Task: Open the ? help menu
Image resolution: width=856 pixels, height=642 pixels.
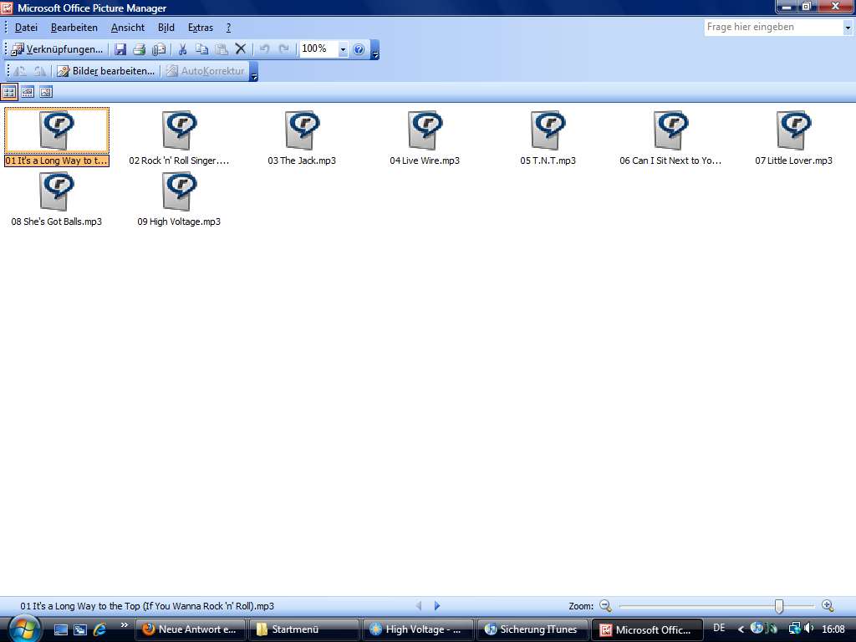Action: click(228, 28)
